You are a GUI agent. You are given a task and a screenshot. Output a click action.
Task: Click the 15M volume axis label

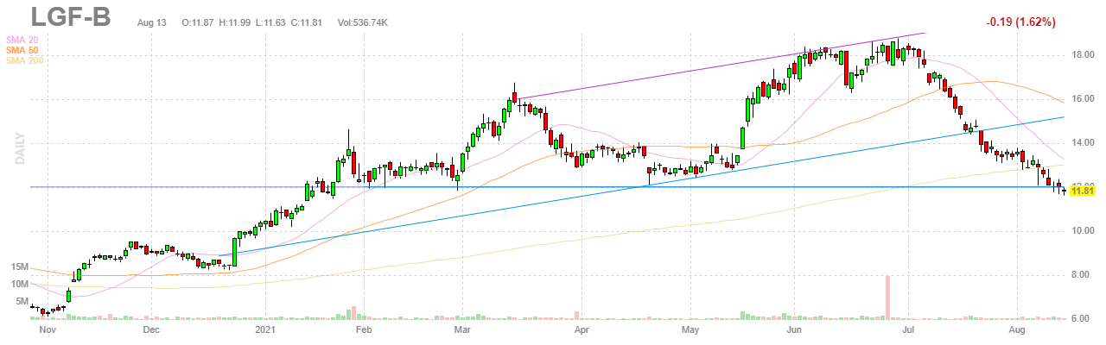coord(19,268)
